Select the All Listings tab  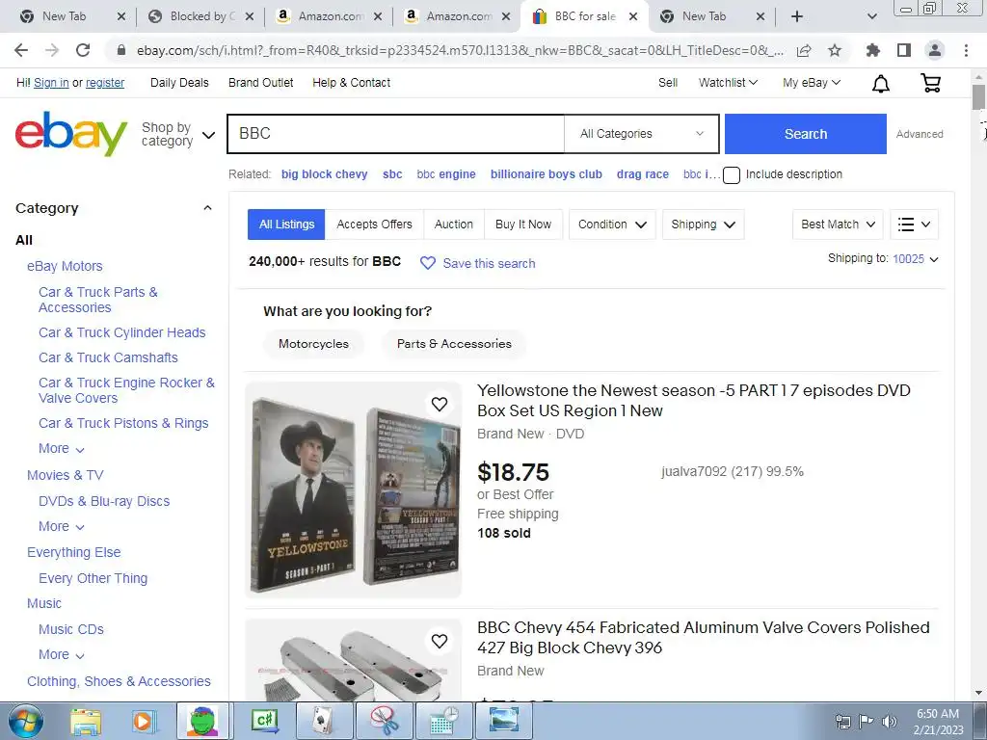coord(286,225)
